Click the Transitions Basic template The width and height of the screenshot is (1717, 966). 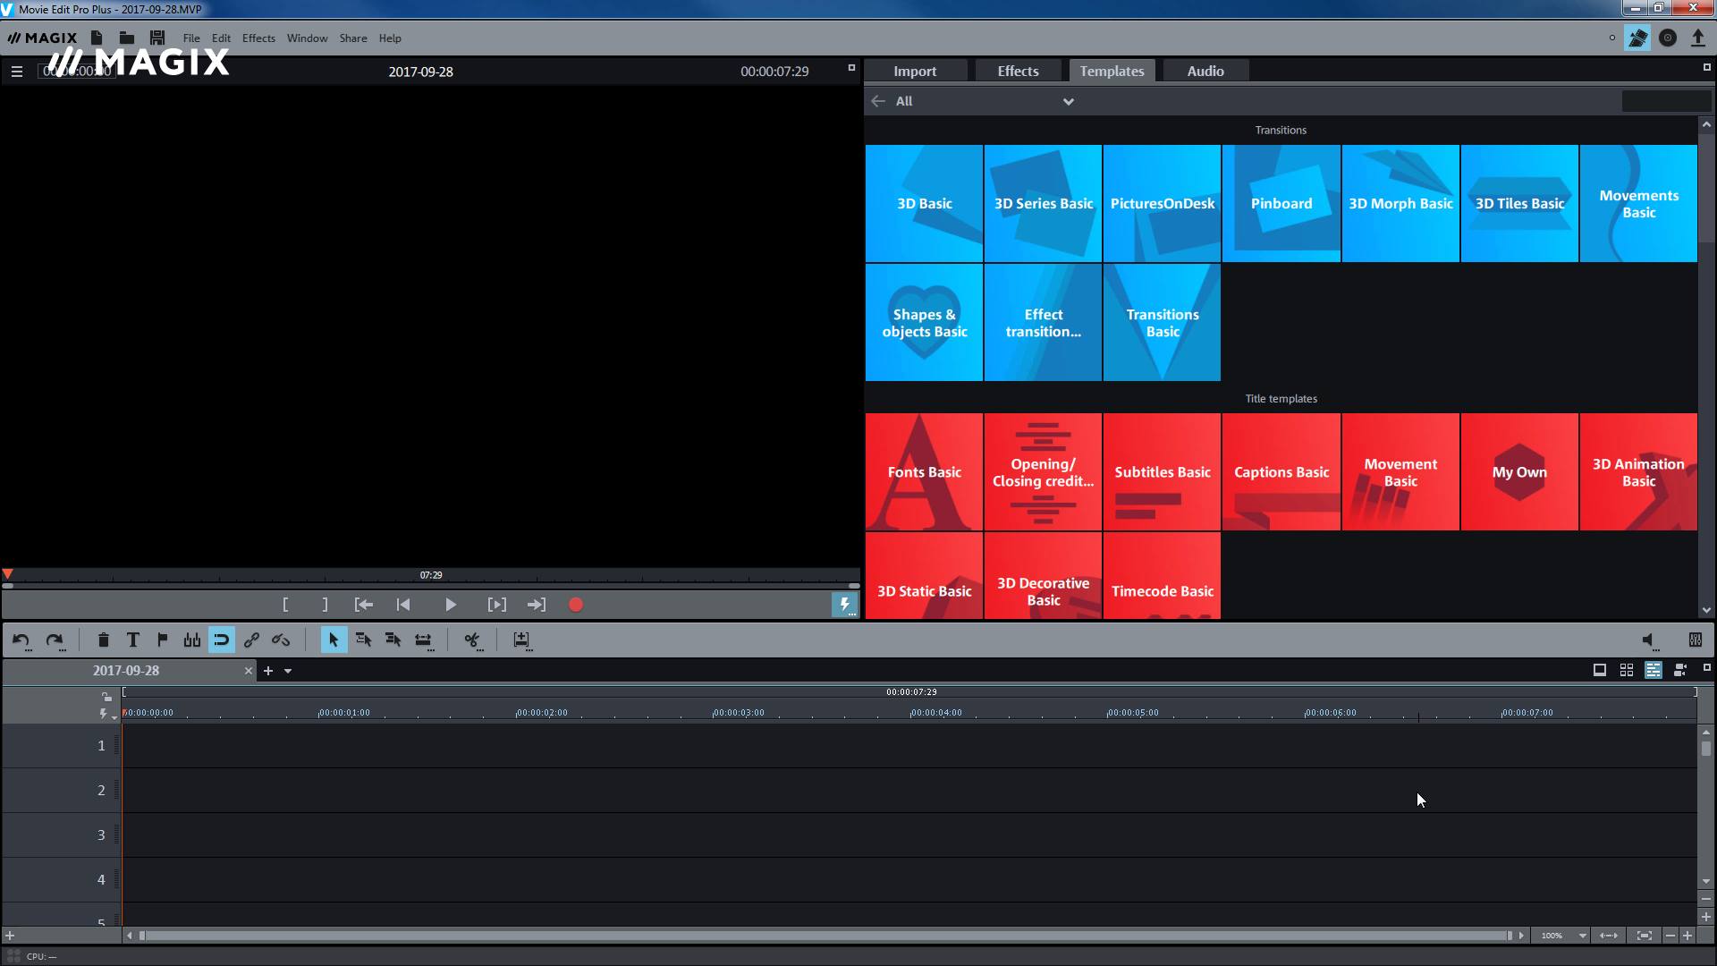tap(1162, 321)
